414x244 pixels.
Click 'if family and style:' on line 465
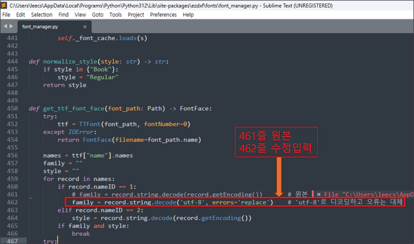(x=94, y=226)
